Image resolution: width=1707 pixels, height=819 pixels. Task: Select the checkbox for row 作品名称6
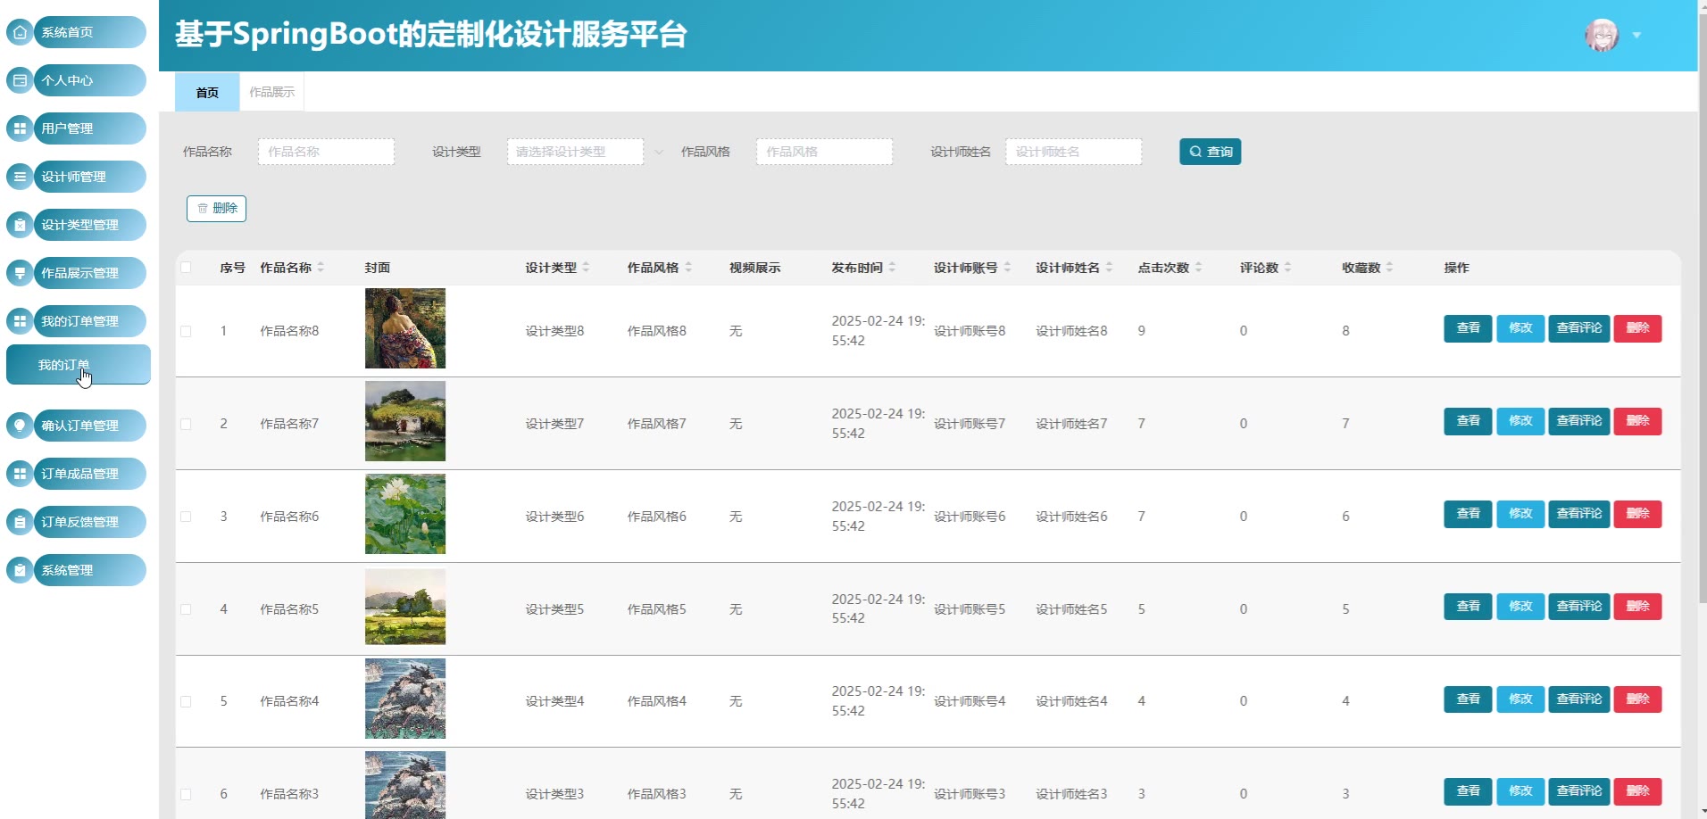[186, 517]
